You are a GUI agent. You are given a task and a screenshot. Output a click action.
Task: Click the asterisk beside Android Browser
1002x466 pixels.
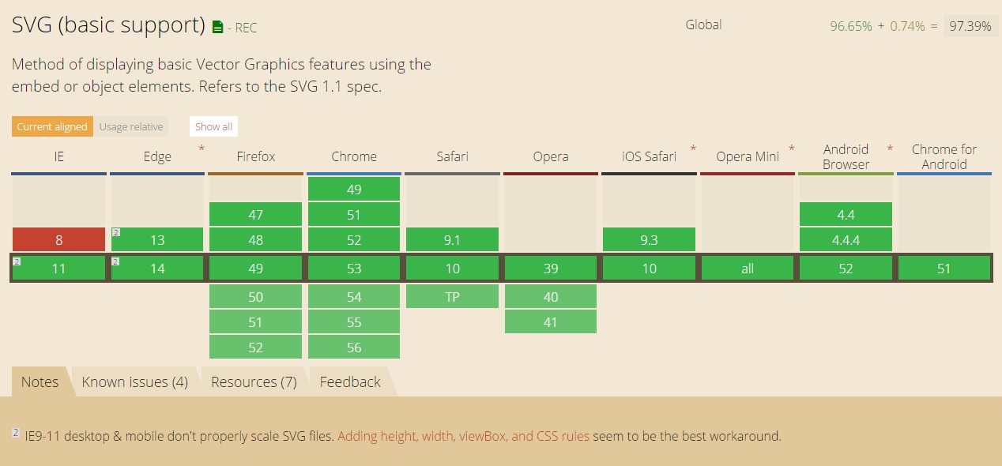pyautogui.click(x=890, y=148)
